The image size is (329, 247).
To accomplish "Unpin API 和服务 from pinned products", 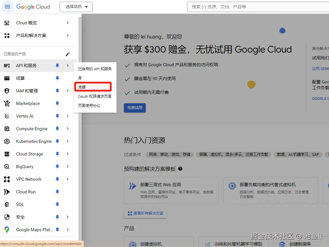I will pos(57,66).
